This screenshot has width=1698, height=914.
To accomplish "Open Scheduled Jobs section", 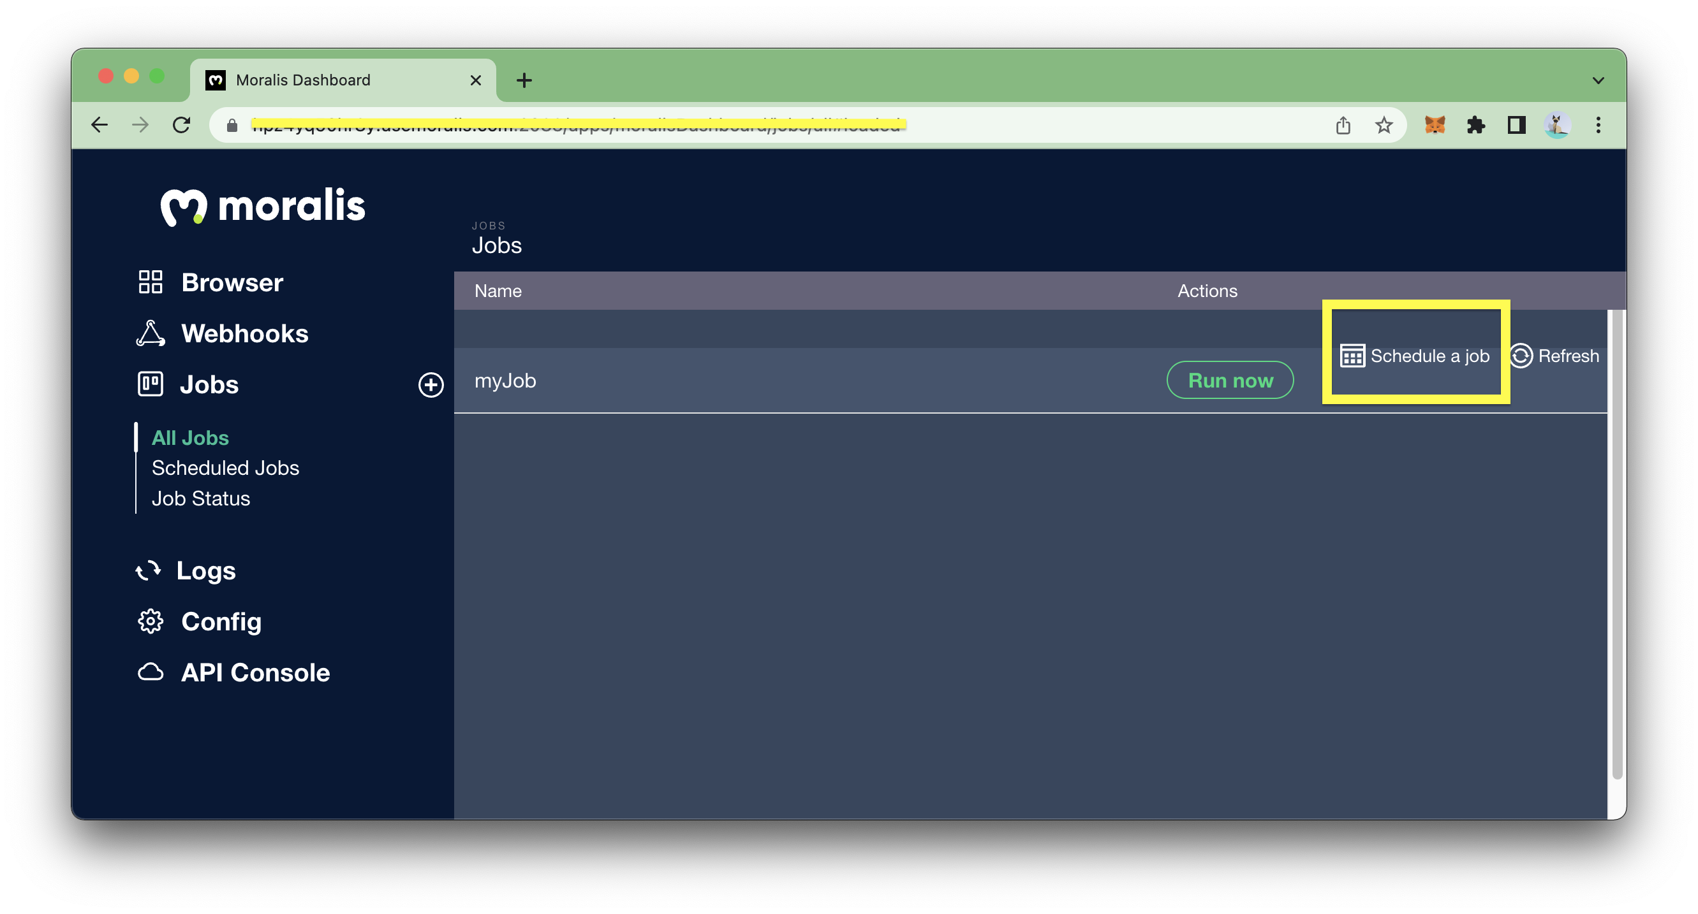I will pyautogui.click(x=225, y=467).
